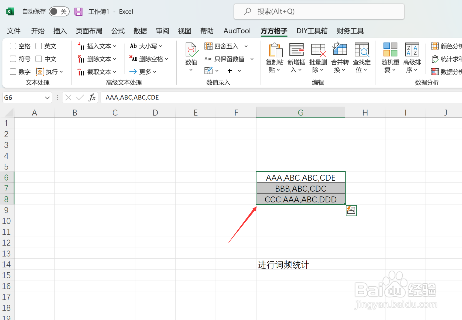
Task: Switch to the DIY工具箱 ribbon tab
Action: 312,31
